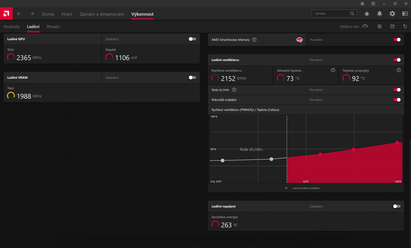The image size is (411, 248).
Task: Start the Zátěžový test
Action: 353,26
